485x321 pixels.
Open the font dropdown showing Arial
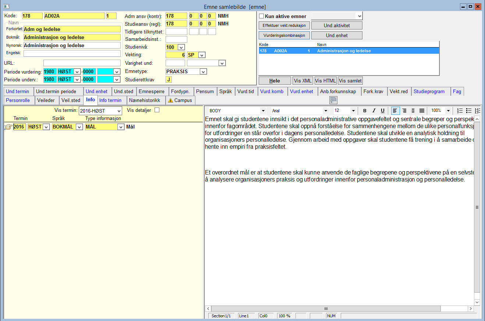coord(325,111)
